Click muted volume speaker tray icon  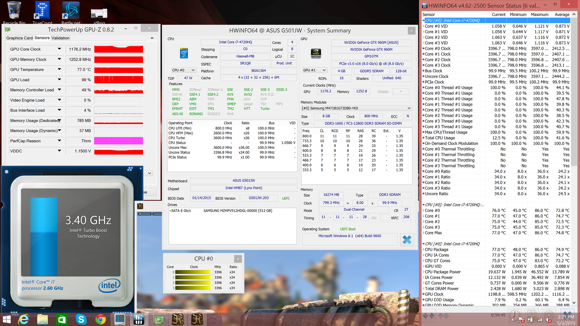pos(549,319)
